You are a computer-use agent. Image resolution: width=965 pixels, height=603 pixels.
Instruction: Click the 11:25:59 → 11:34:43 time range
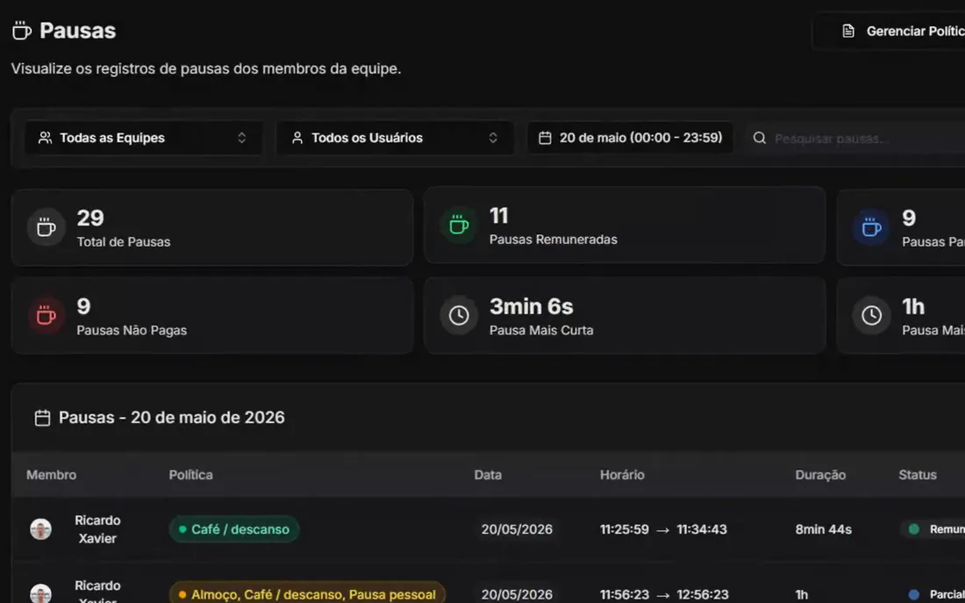pos(663,529)
